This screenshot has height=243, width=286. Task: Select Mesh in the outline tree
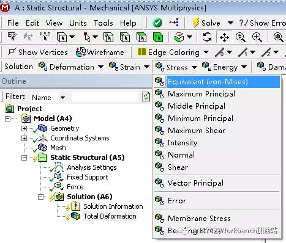tap(58, 148)
